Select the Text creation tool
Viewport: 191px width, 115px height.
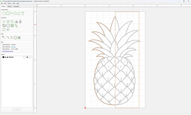(23, 13)
